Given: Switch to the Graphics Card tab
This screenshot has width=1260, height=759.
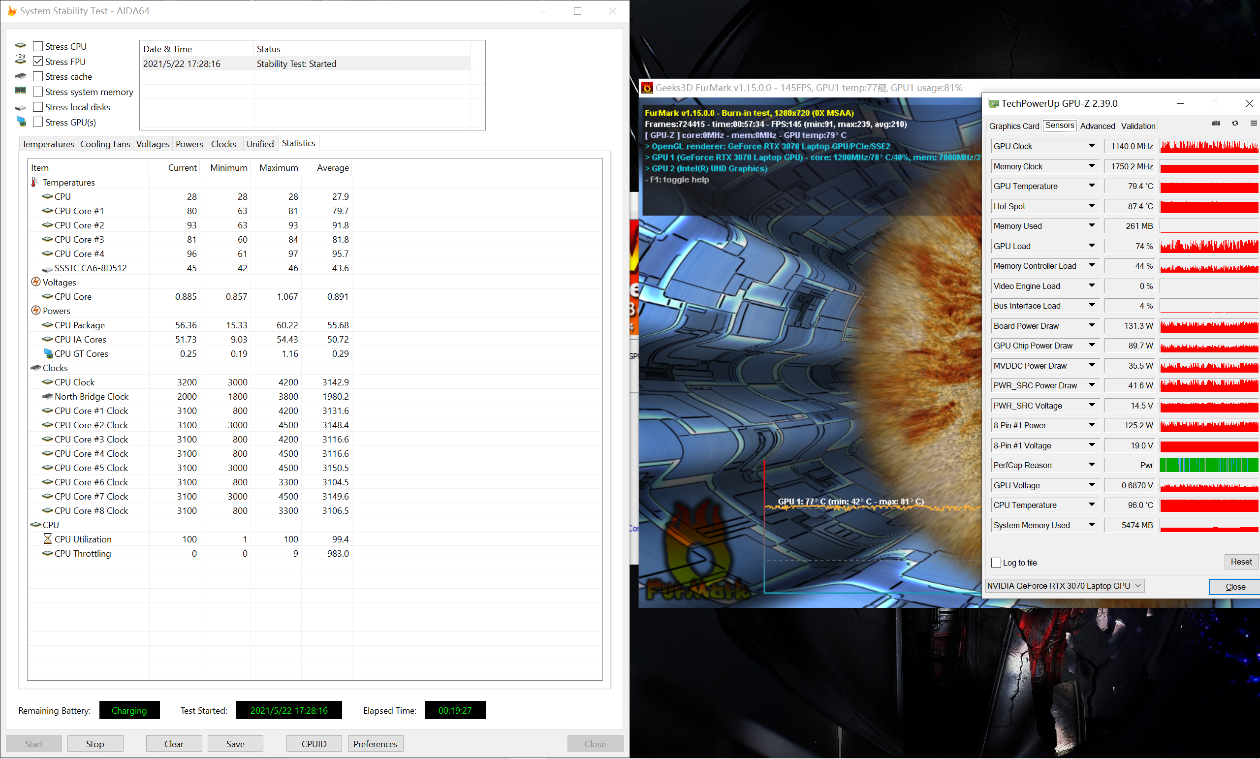Looking at the screenshot, I should [1013, 126].
